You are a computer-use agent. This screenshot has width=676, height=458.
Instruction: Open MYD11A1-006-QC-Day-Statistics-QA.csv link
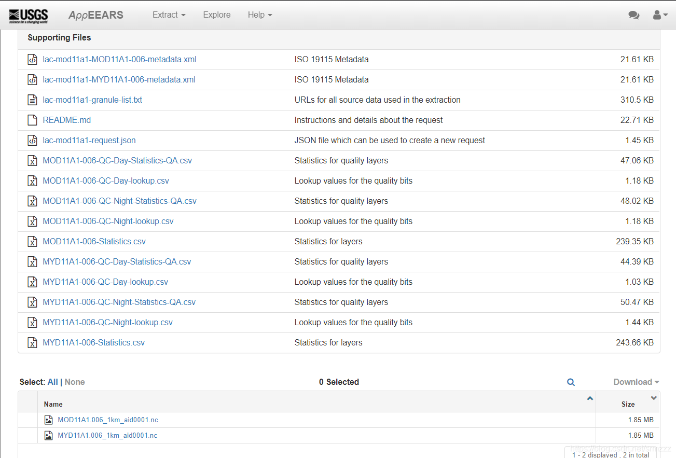[x=117, y=262]
